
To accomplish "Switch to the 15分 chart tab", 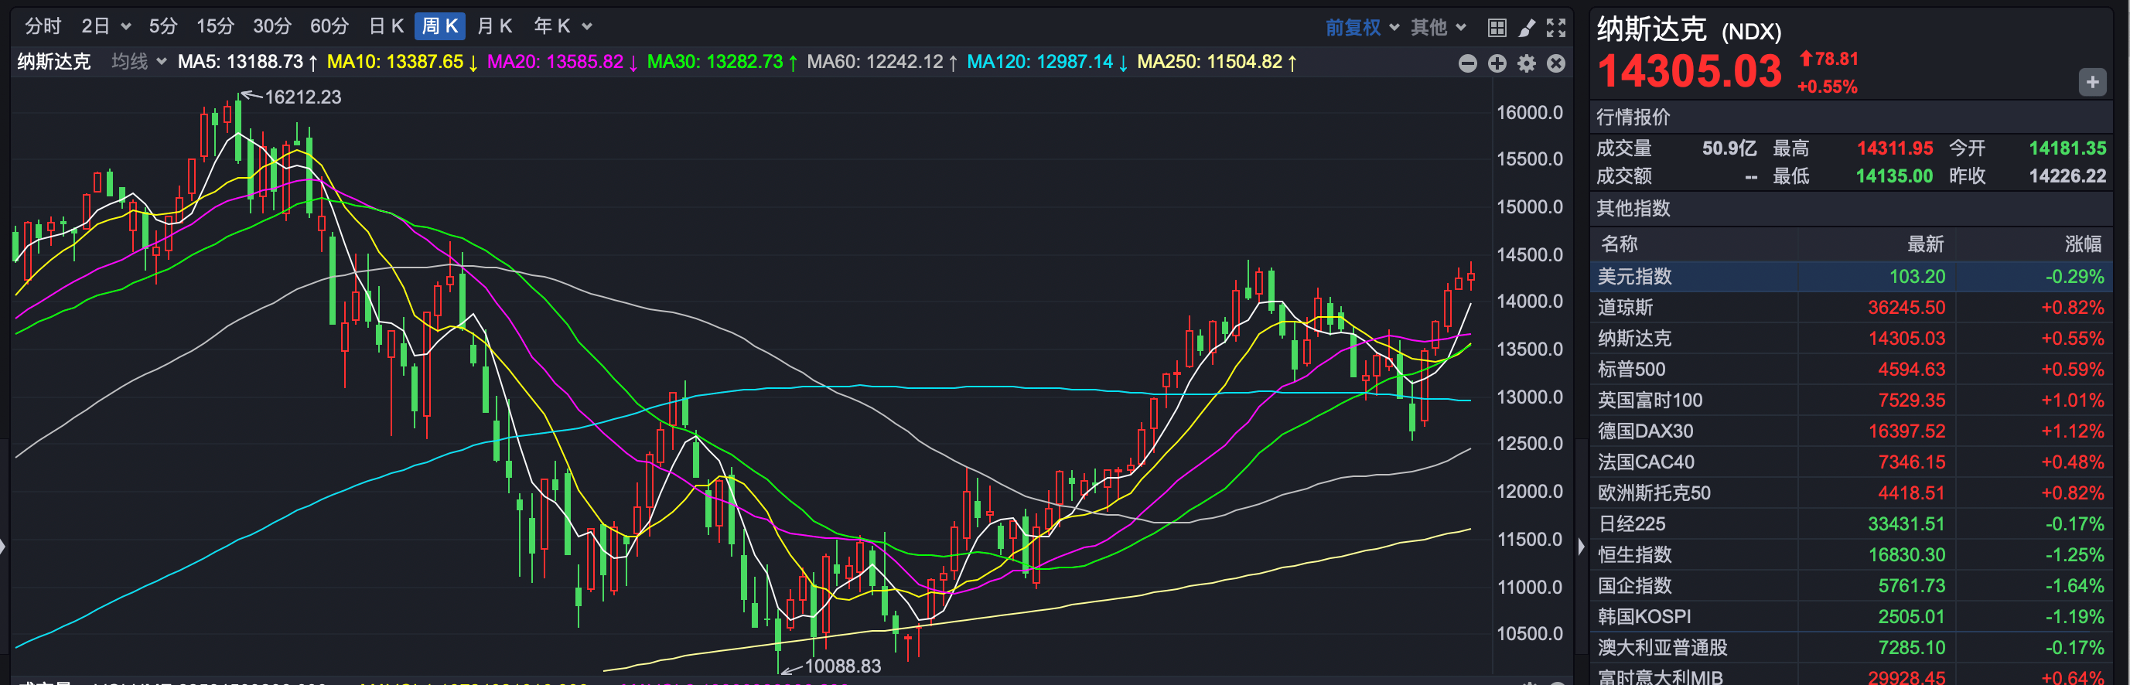I will 215,26.
